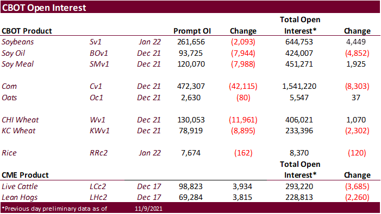Click the CHI Wheat ticker Wv1
This screenshot has height=214, width=381.
97,120
